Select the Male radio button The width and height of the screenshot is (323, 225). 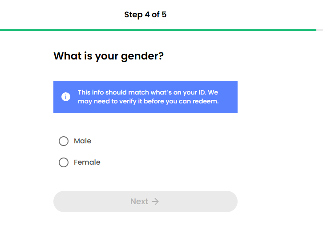64,141
